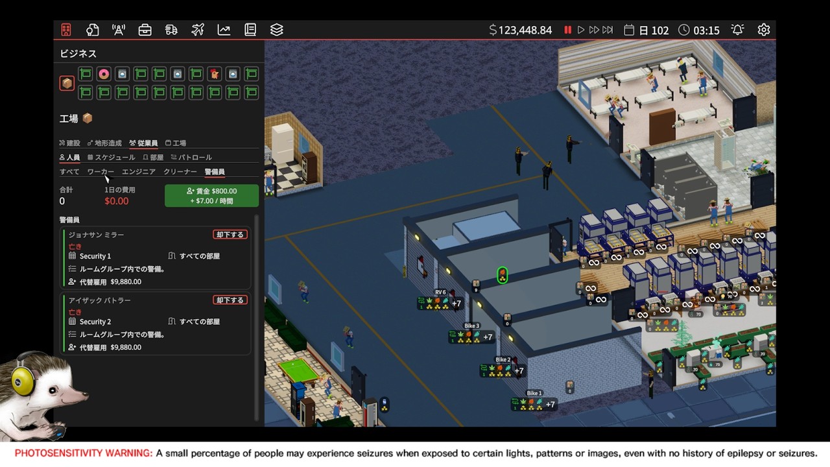Open the briefcase icon in top bar
The image size is (830, 467).
(145, 30)
